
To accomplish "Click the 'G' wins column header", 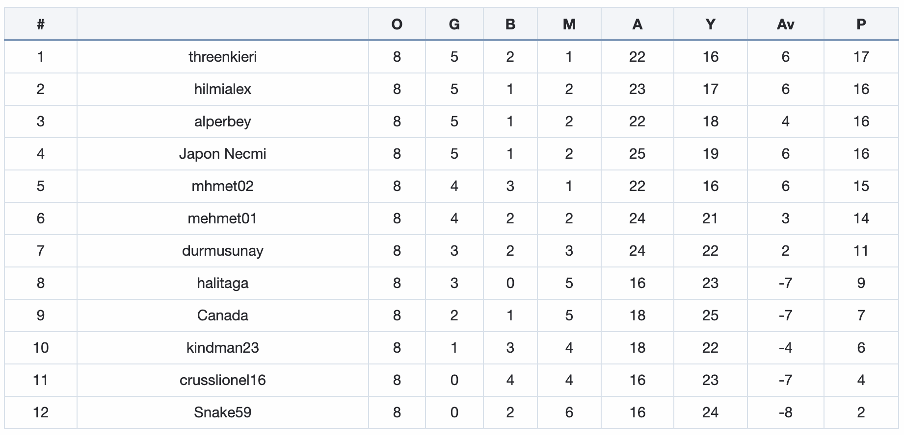I will click(x=454, y=24).
